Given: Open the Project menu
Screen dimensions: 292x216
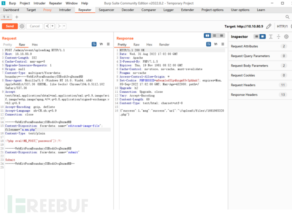Looking at the screenshot, I should 25,3.
